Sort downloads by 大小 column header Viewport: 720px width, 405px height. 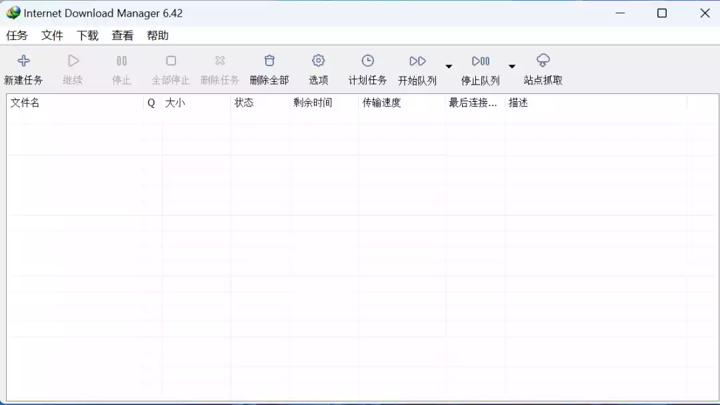coord(175,103)
